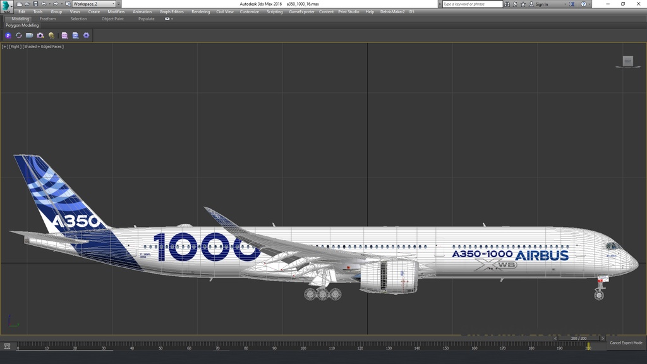Toggle the mini curve editor icon left of timeline
This screenshot has width=647, height=364.
[7, 346]
